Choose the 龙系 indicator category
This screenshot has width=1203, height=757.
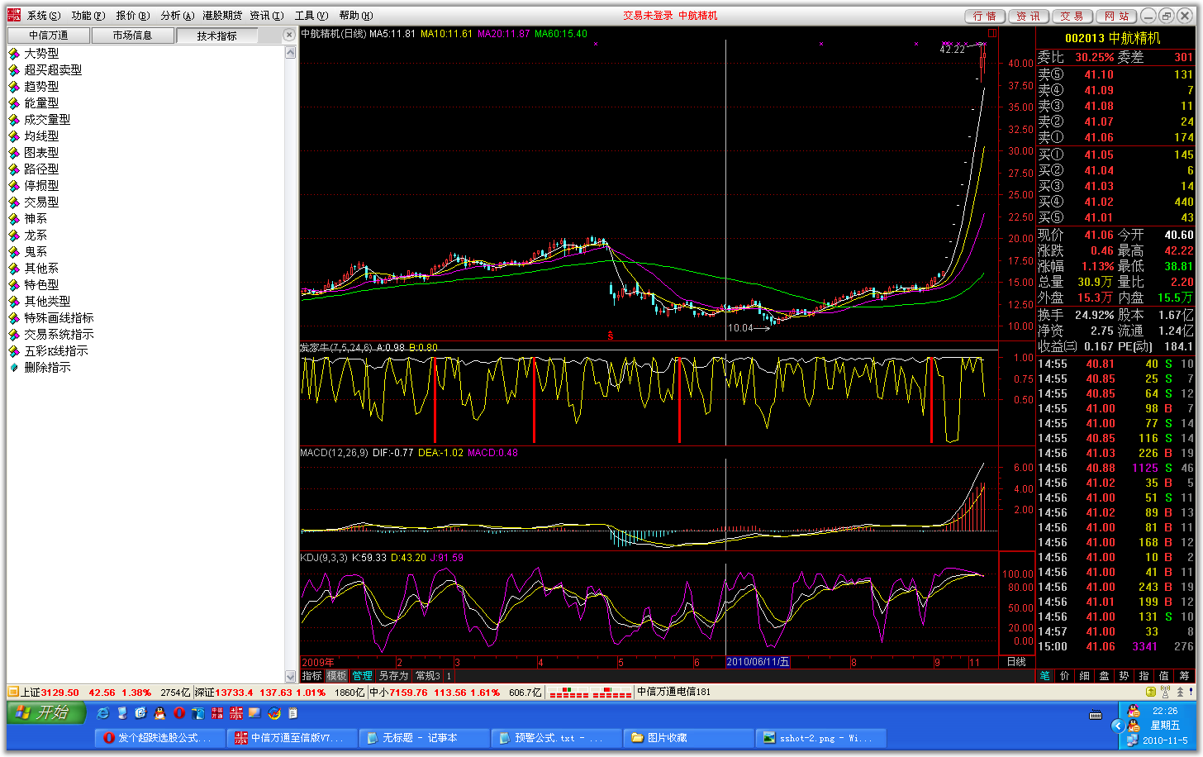pos(36,236)
